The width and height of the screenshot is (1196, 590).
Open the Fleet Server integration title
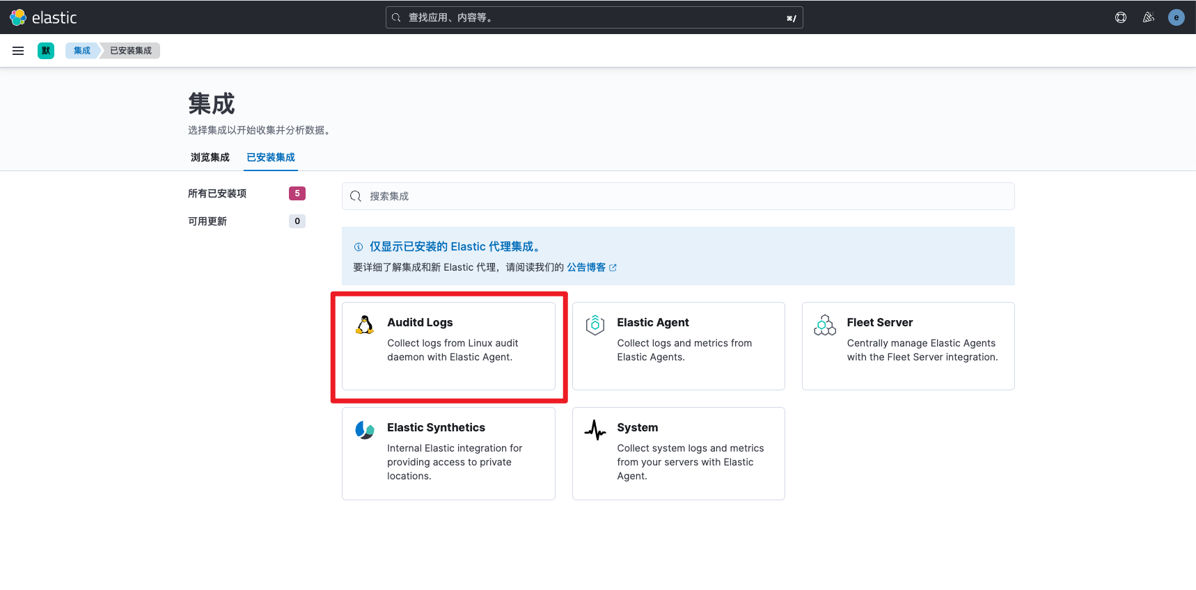point(880,322)
